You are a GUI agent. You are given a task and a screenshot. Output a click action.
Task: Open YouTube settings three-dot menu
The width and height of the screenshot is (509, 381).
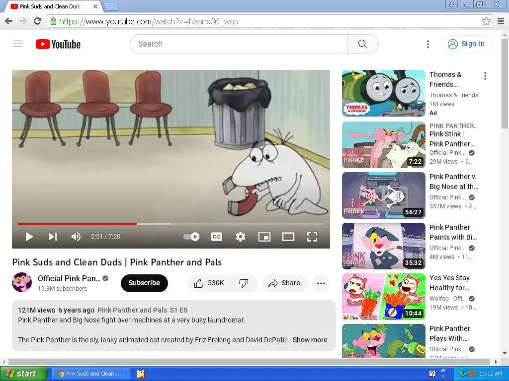pyautogui.click(x=428, y=44)
